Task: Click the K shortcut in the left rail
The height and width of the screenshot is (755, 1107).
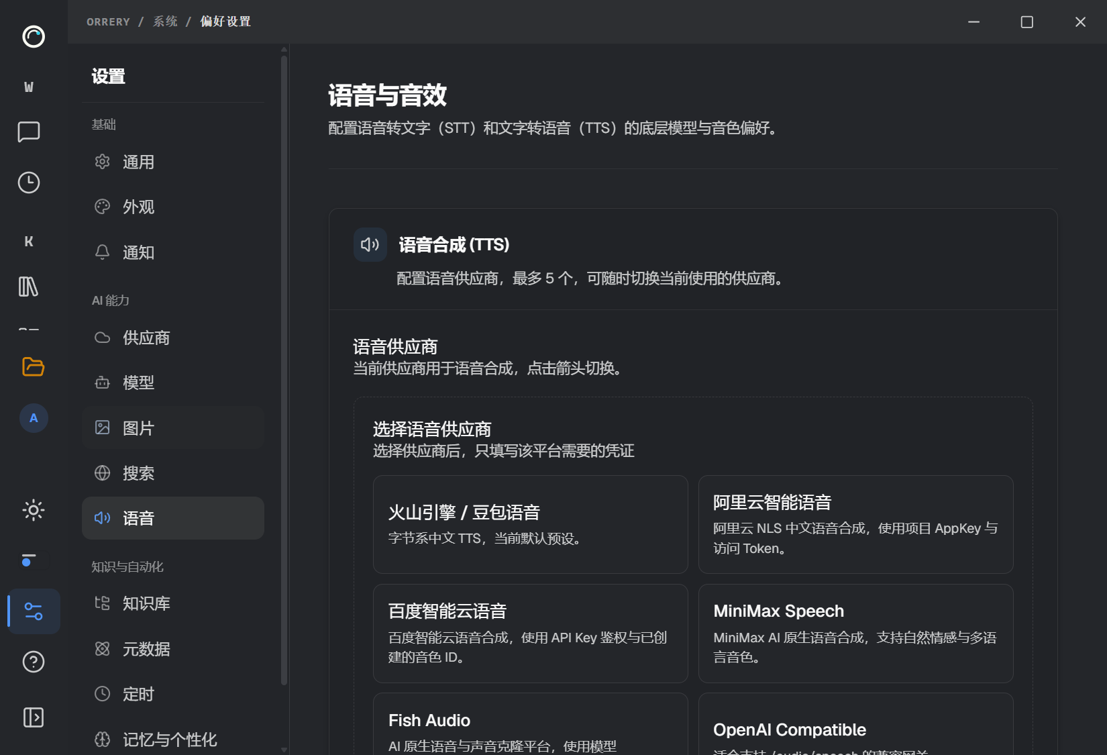Action: [29, 242]
